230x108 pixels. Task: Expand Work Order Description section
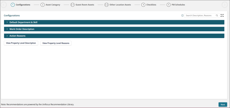click(x=114, y=29)
